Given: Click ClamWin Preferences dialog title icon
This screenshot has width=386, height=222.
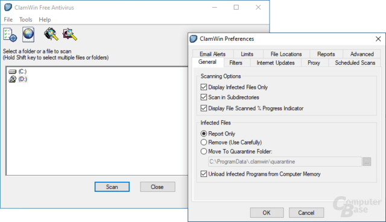Looking at the screenshot, I should pos(194,39).
